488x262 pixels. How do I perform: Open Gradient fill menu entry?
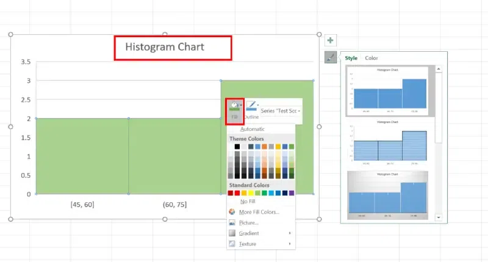(249, 233)
